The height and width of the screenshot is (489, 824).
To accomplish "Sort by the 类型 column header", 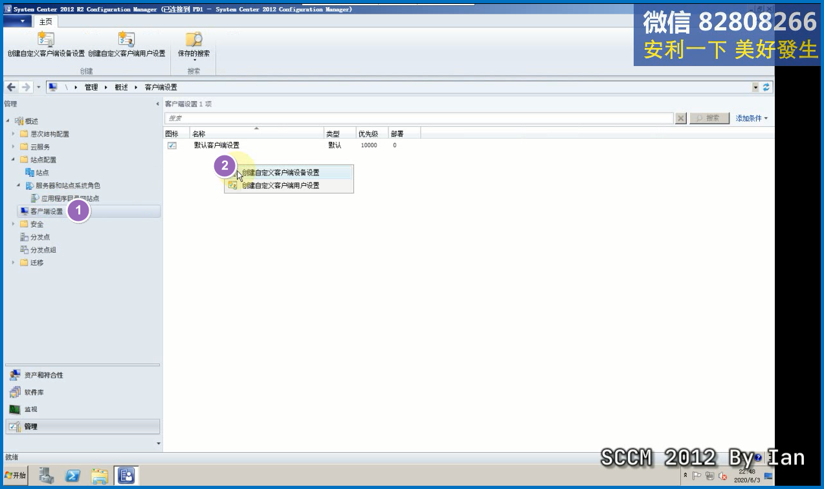I will click(340, 133).
